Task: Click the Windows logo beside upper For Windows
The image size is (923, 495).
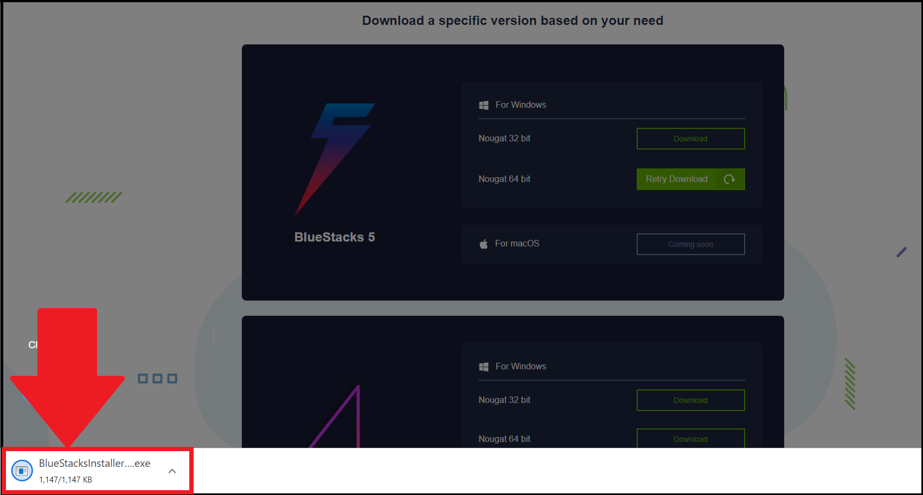Action: (x=484, y=105)
